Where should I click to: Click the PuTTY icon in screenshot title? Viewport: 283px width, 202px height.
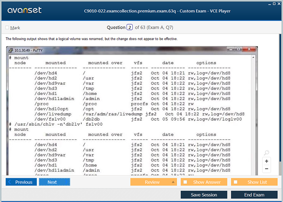[x=11, y=50]
